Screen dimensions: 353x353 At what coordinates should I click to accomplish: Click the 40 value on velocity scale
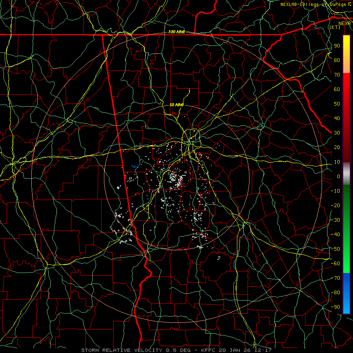point(337,118)
